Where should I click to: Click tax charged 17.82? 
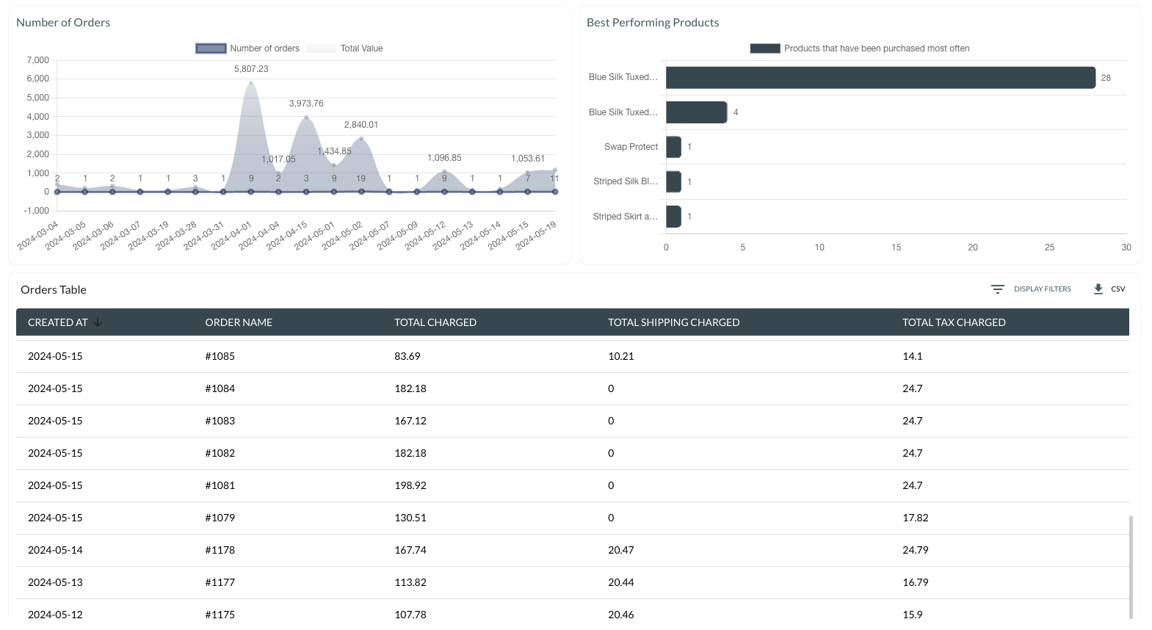click(916, 518)
